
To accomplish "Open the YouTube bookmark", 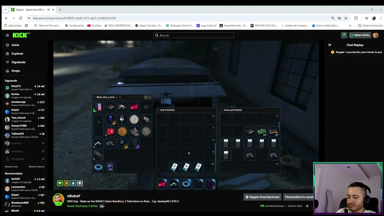I will pos(94,25).
